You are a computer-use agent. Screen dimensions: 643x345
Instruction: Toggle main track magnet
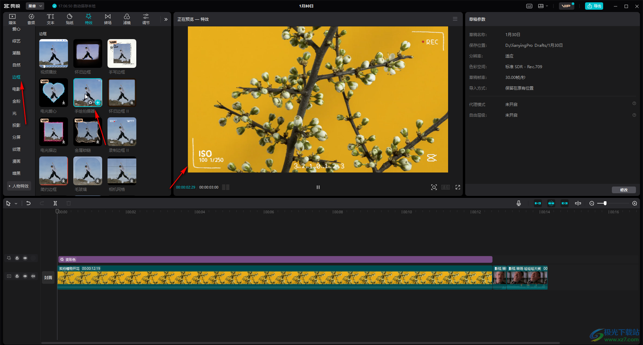[x=538, y=203]
